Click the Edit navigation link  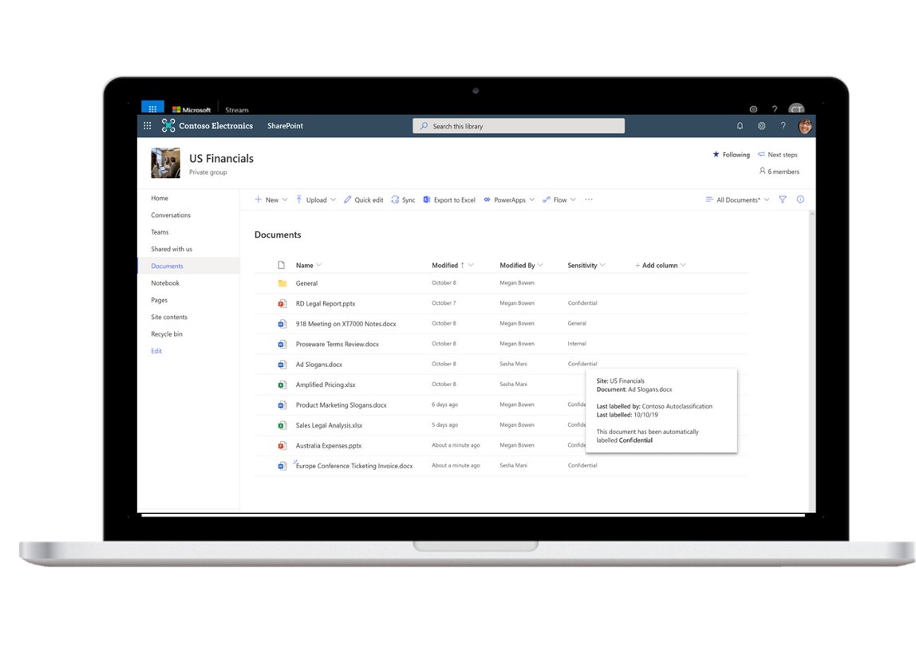(156, 350)
